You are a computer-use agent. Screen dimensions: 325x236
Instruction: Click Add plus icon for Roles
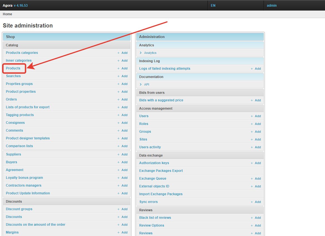(252, 124)
